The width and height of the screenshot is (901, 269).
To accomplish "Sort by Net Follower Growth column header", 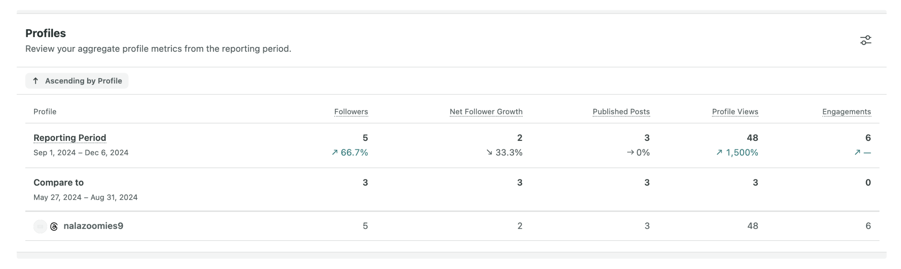I will pyautogui.click(x=486, y=112).
